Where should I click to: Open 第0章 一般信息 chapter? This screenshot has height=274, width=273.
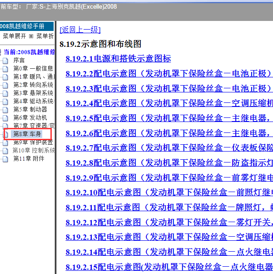[x=33, y=68]
